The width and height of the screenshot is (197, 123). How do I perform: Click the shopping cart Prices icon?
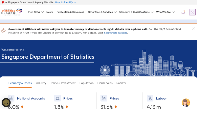point(57,98)
